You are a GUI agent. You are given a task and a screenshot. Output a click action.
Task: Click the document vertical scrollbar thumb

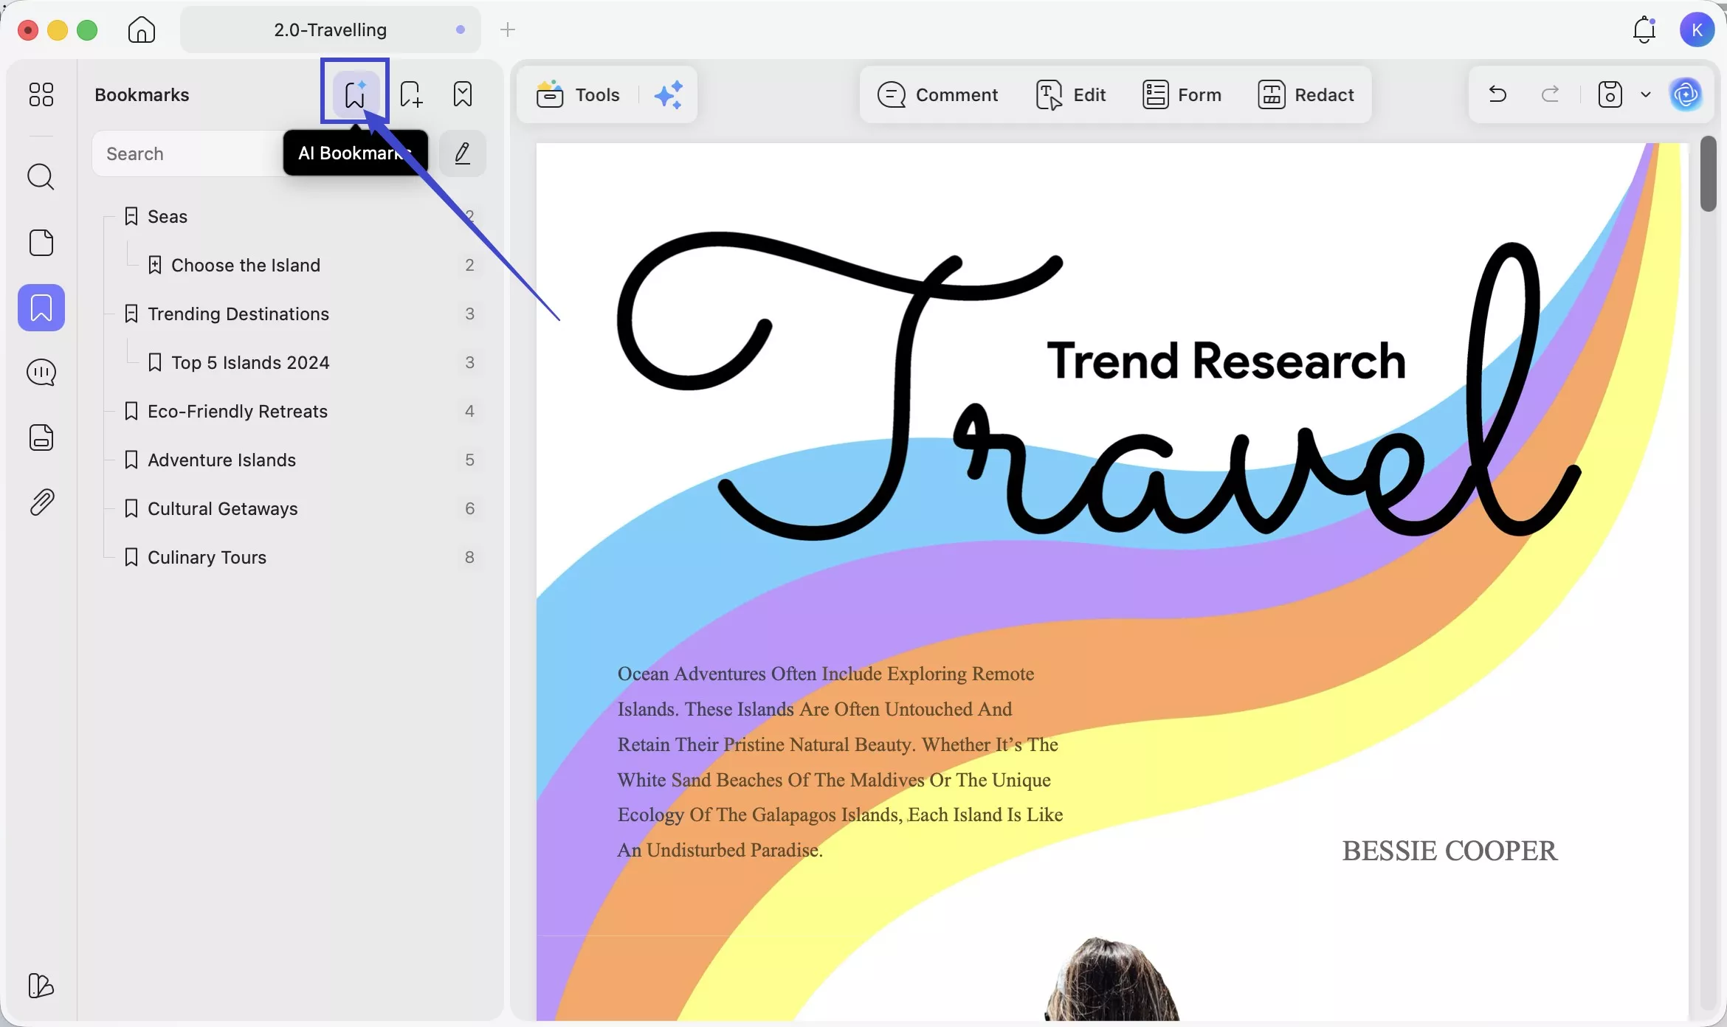(1708, 173)
